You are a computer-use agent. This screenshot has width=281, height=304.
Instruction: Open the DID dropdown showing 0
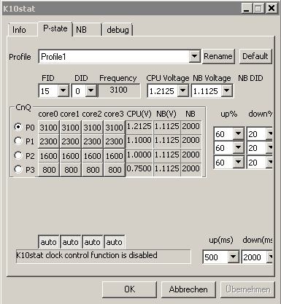[x=91, y=91]
